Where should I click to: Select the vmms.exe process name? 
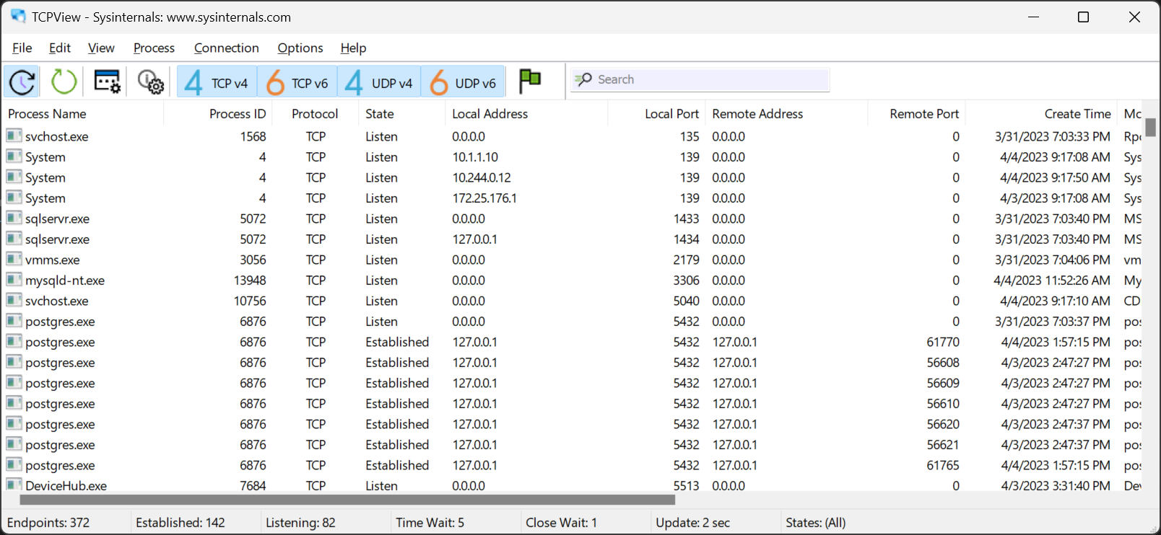53,260
